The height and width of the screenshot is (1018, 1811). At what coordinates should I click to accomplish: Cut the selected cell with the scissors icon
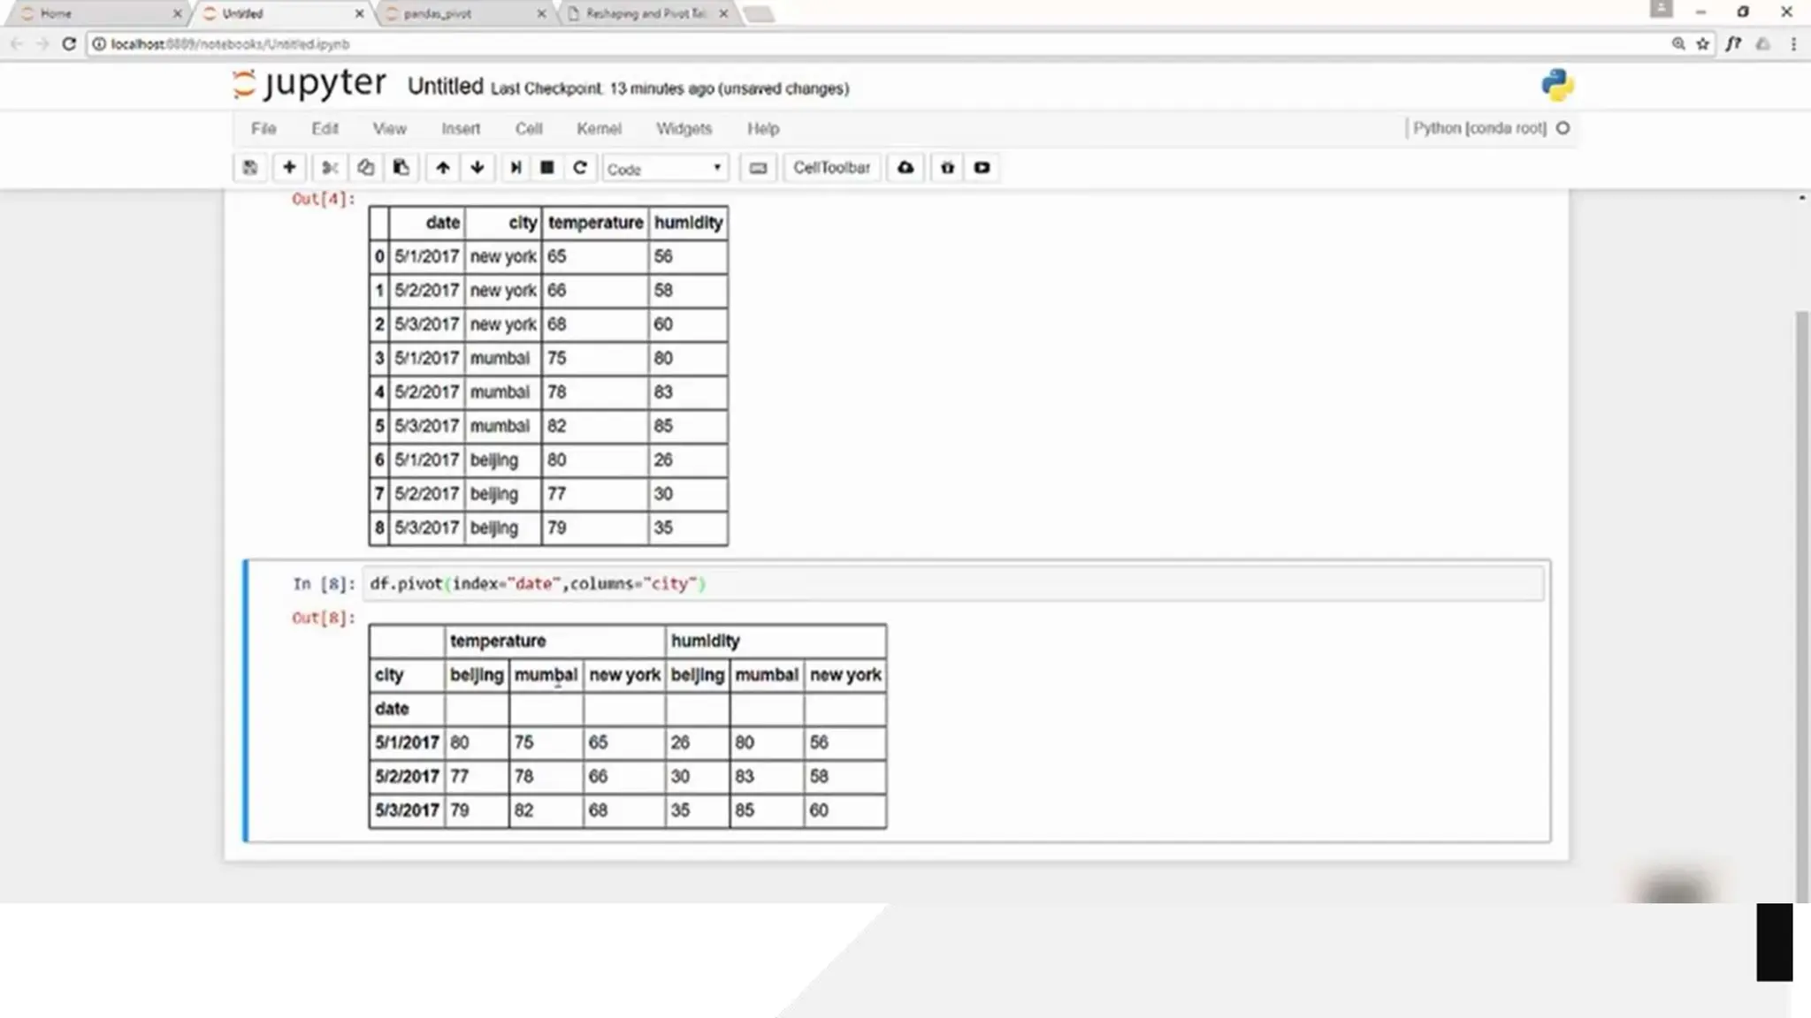pyautogui.click(x=330, y=168)
